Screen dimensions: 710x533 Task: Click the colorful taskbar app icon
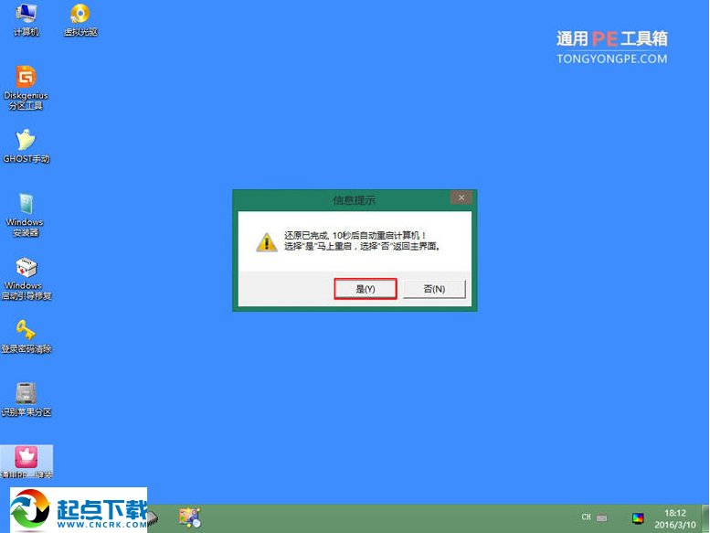tap(190, 517)
